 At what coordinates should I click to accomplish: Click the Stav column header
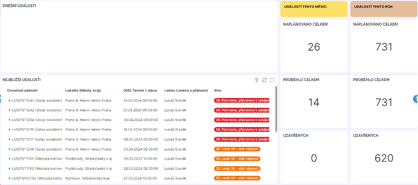[218, 90]
